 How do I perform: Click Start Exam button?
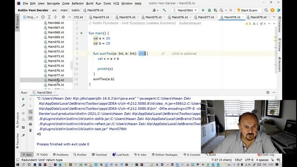(247, 10)
